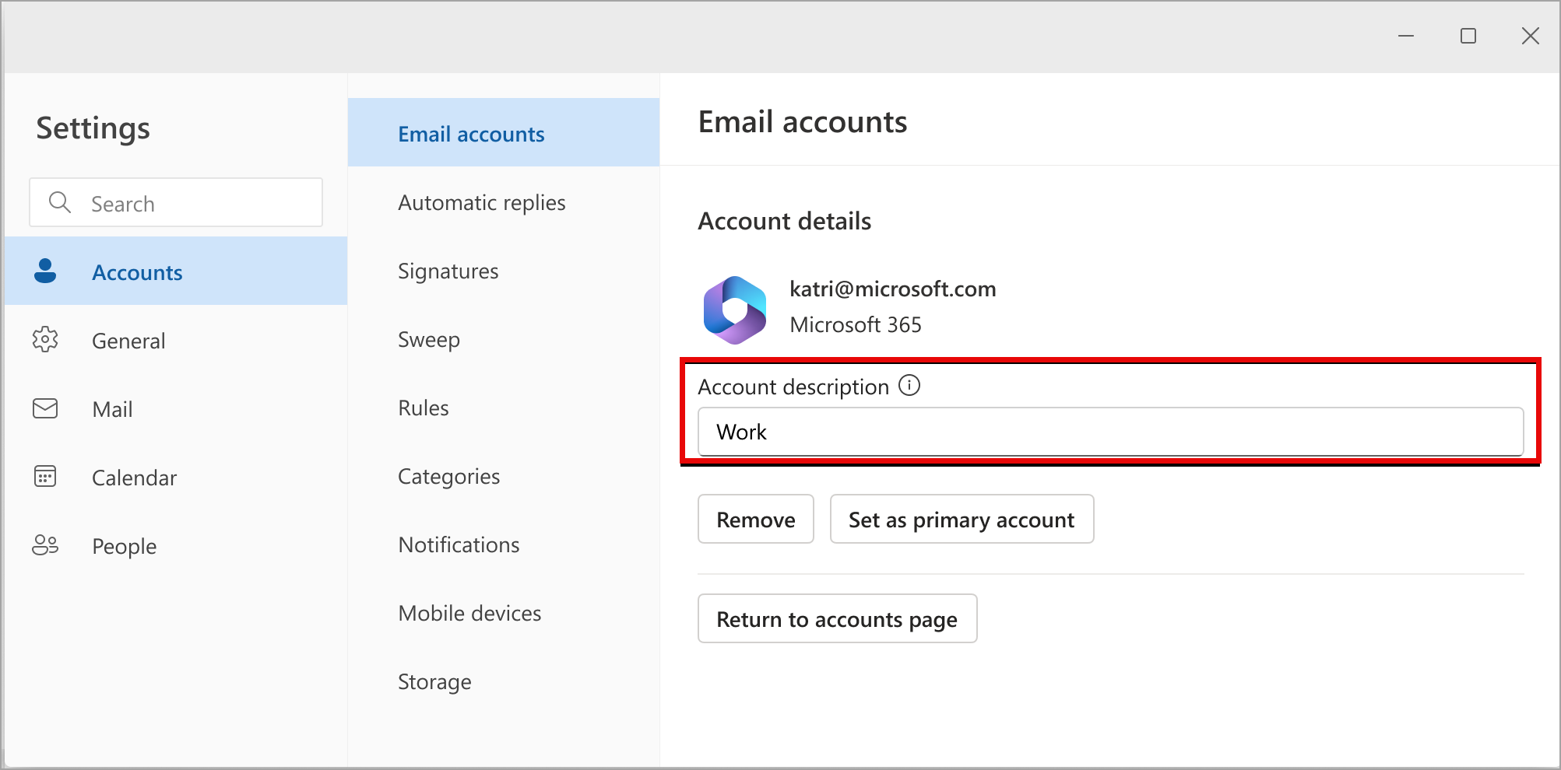Click the Mail envelope icon
Screen dimensions: 1561x770
45,408
